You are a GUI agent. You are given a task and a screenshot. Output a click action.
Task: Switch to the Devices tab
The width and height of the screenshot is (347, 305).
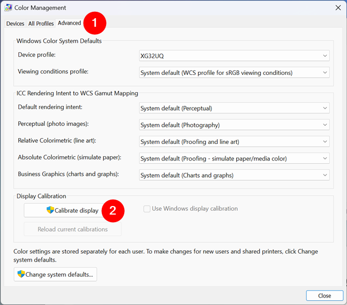coord(16,24)
